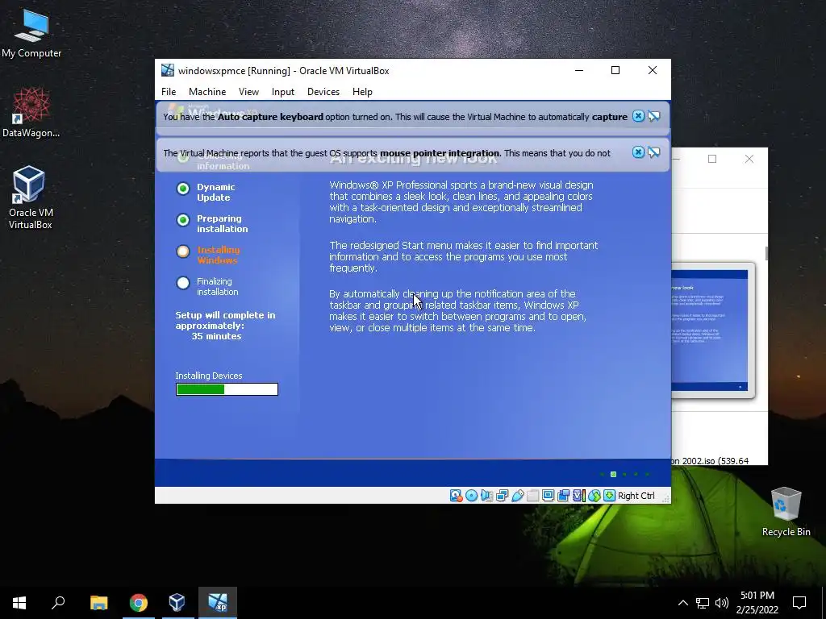Screen dimensions: 826x619
Task: Open the Action Center notifications
Action: 799,603
